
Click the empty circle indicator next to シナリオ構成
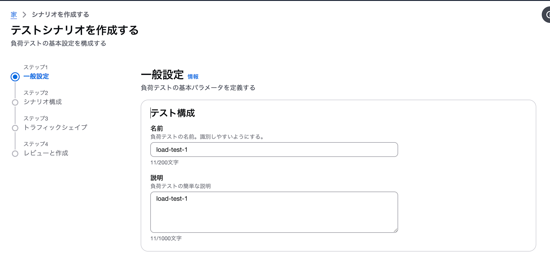pos(15,102)
